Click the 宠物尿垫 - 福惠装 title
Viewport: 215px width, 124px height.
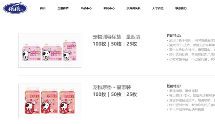pos(112,87)
